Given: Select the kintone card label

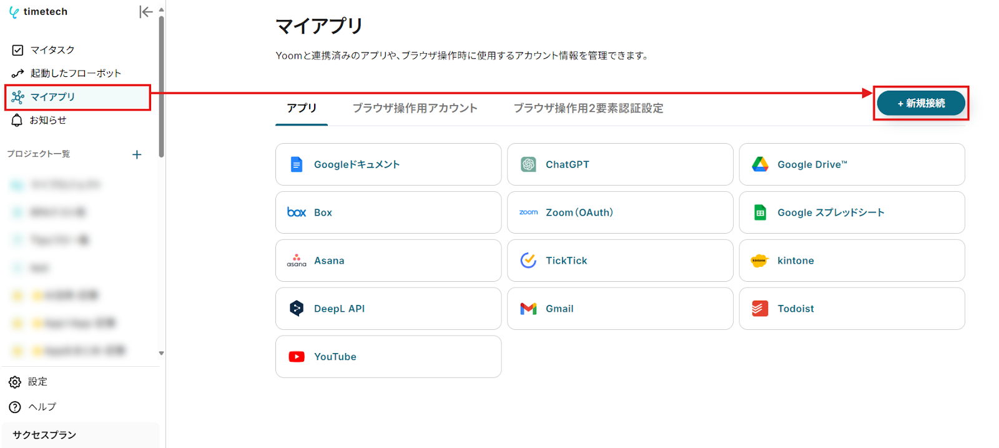Looking at the screenshot, I should [x=795, y=261].
